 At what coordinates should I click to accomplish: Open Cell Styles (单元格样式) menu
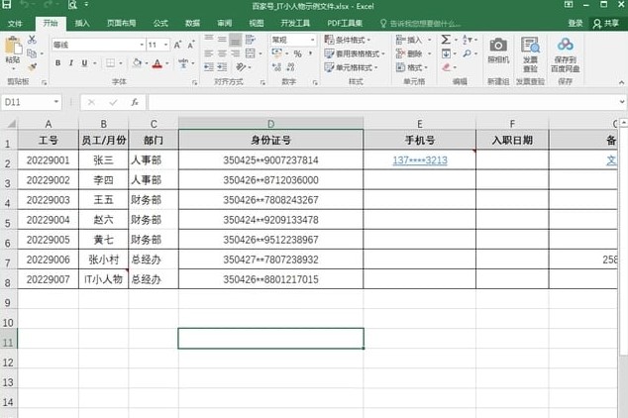click(x=351, y=67)
